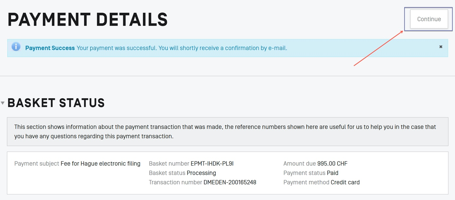455x200 pixels.
Task: Click the Paid payment status value
Action: [x=332, y=173]
